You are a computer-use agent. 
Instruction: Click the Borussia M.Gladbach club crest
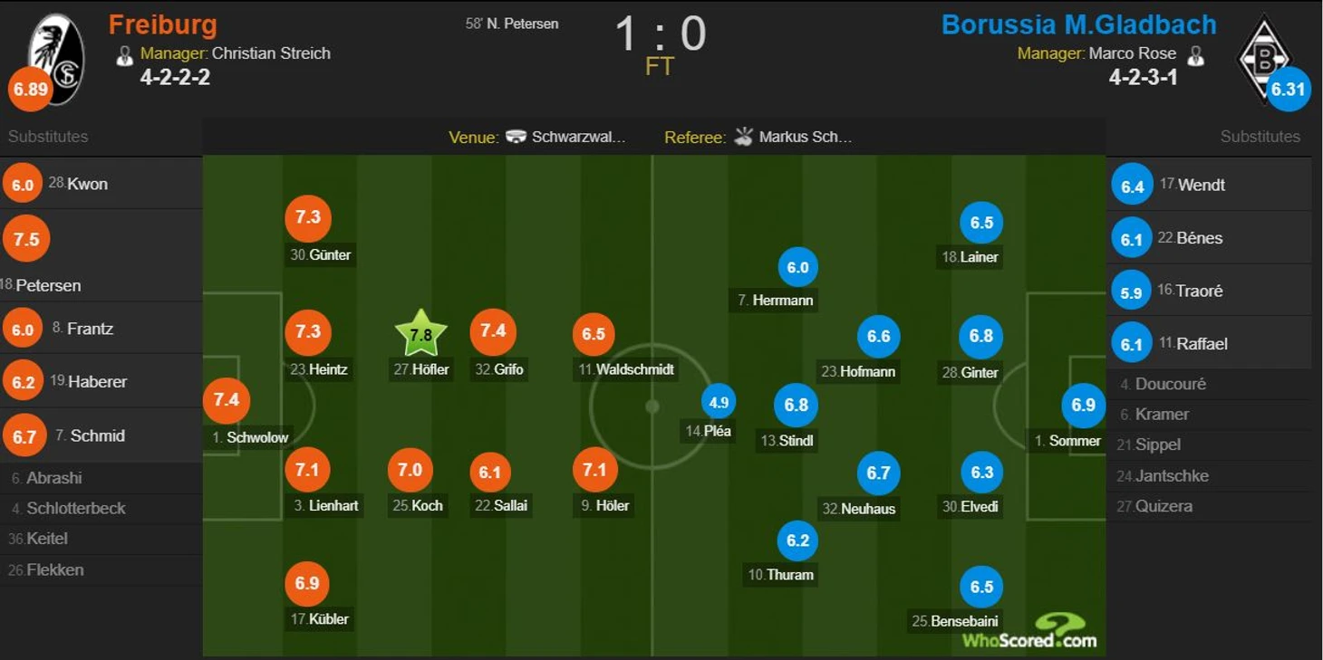(x=1264, y=56)
